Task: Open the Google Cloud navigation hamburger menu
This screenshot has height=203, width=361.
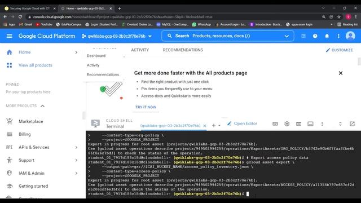Action: pyautogui.click(x=9, y=36)
